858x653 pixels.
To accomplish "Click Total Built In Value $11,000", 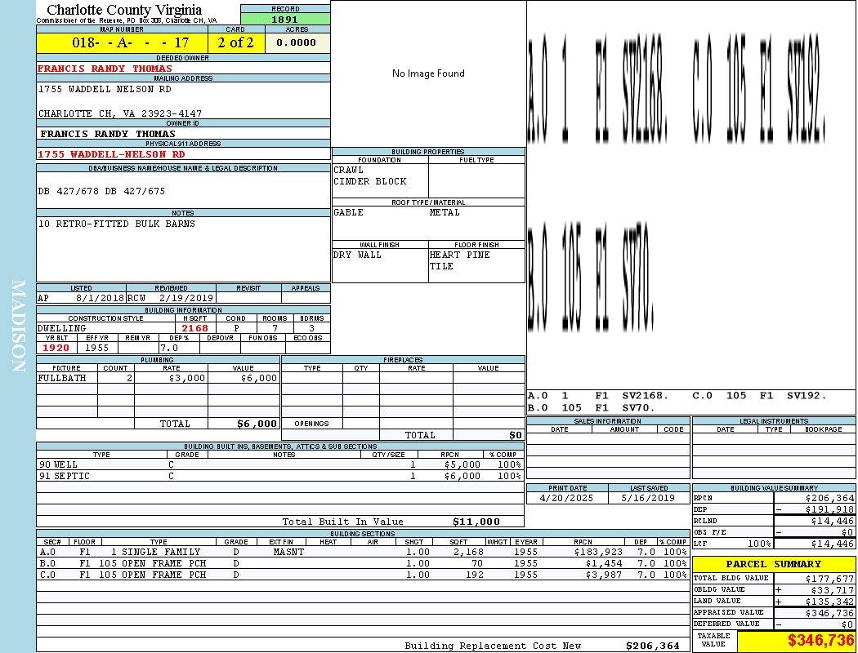I will [476, 522].
